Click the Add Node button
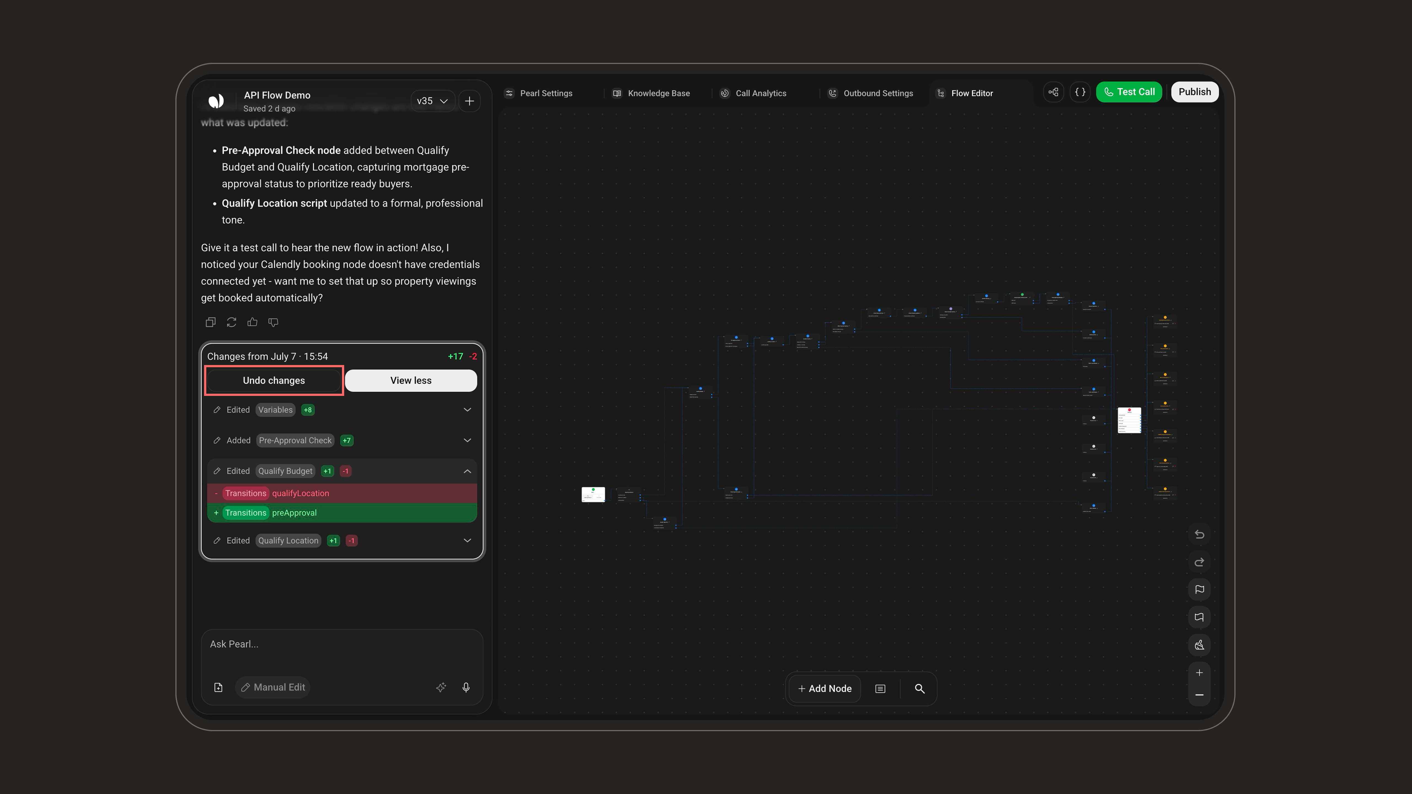This screenshot has height=794, width=1412. (x=825, y=689)
